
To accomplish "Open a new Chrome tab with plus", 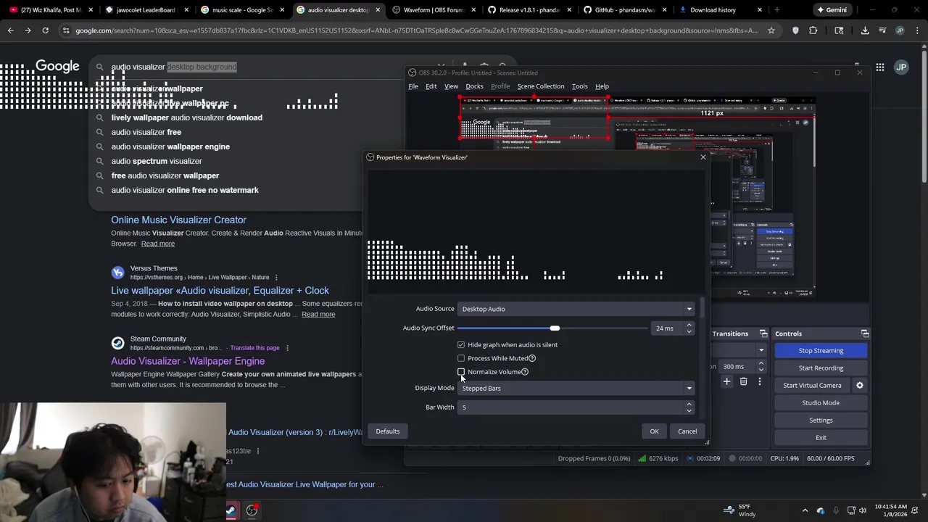I will pyautogui.click(x=776, y=10).
